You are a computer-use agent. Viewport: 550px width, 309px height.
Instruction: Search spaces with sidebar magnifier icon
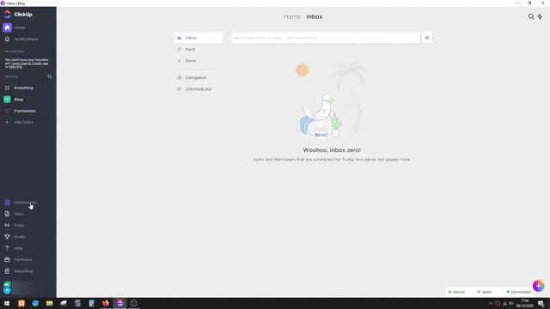coord(50,76)
